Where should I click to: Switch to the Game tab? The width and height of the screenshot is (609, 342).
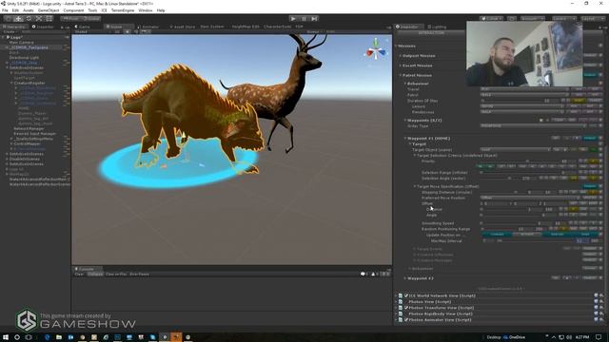pyautogui.click(x=83, y=27)
